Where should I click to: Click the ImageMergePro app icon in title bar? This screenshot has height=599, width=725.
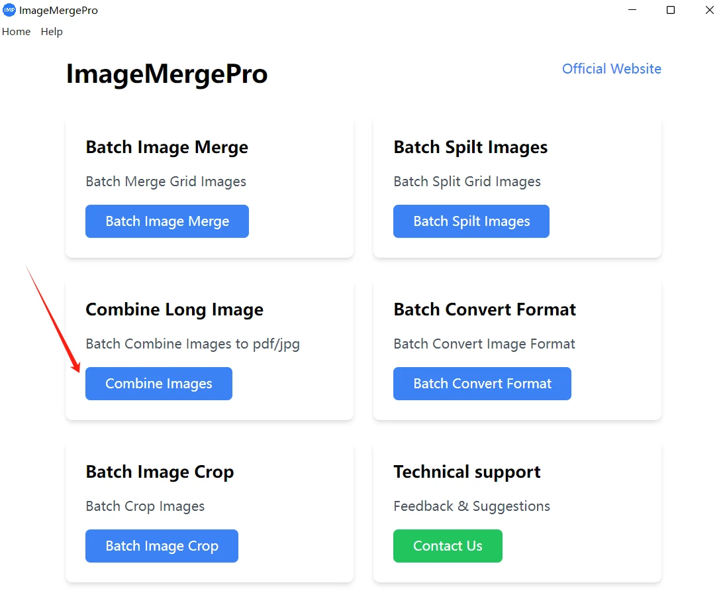[9, 10]
